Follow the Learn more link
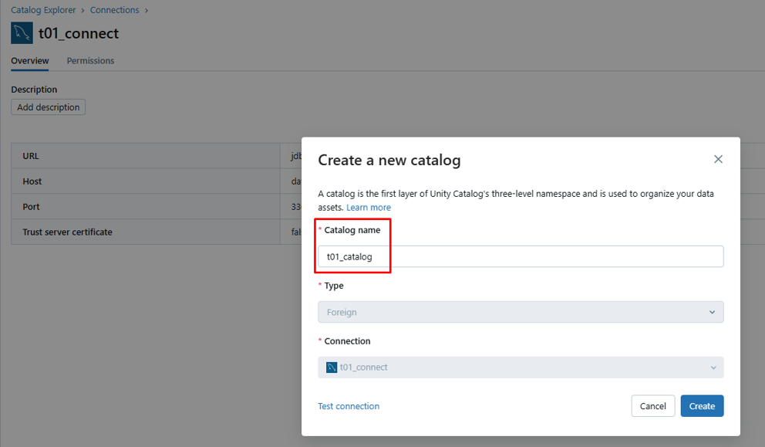Screen dimensions: 765x447 click(369, 208)
